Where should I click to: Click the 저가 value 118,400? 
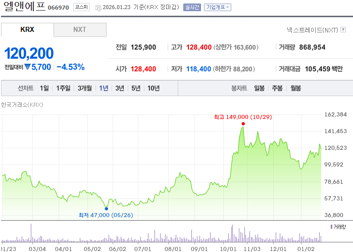pyautogui.click(x=198, y=69)
